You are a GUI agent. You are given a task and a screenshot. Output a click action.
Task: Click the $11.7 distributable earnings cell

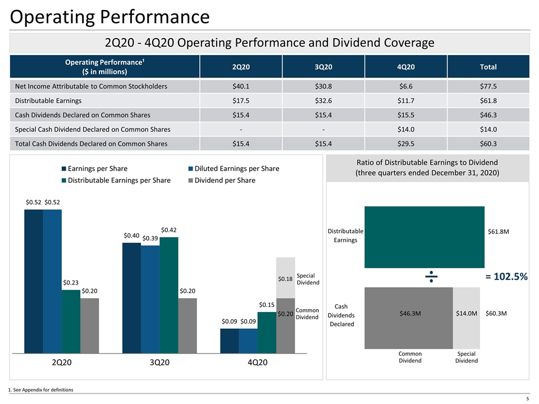[406, 101]
